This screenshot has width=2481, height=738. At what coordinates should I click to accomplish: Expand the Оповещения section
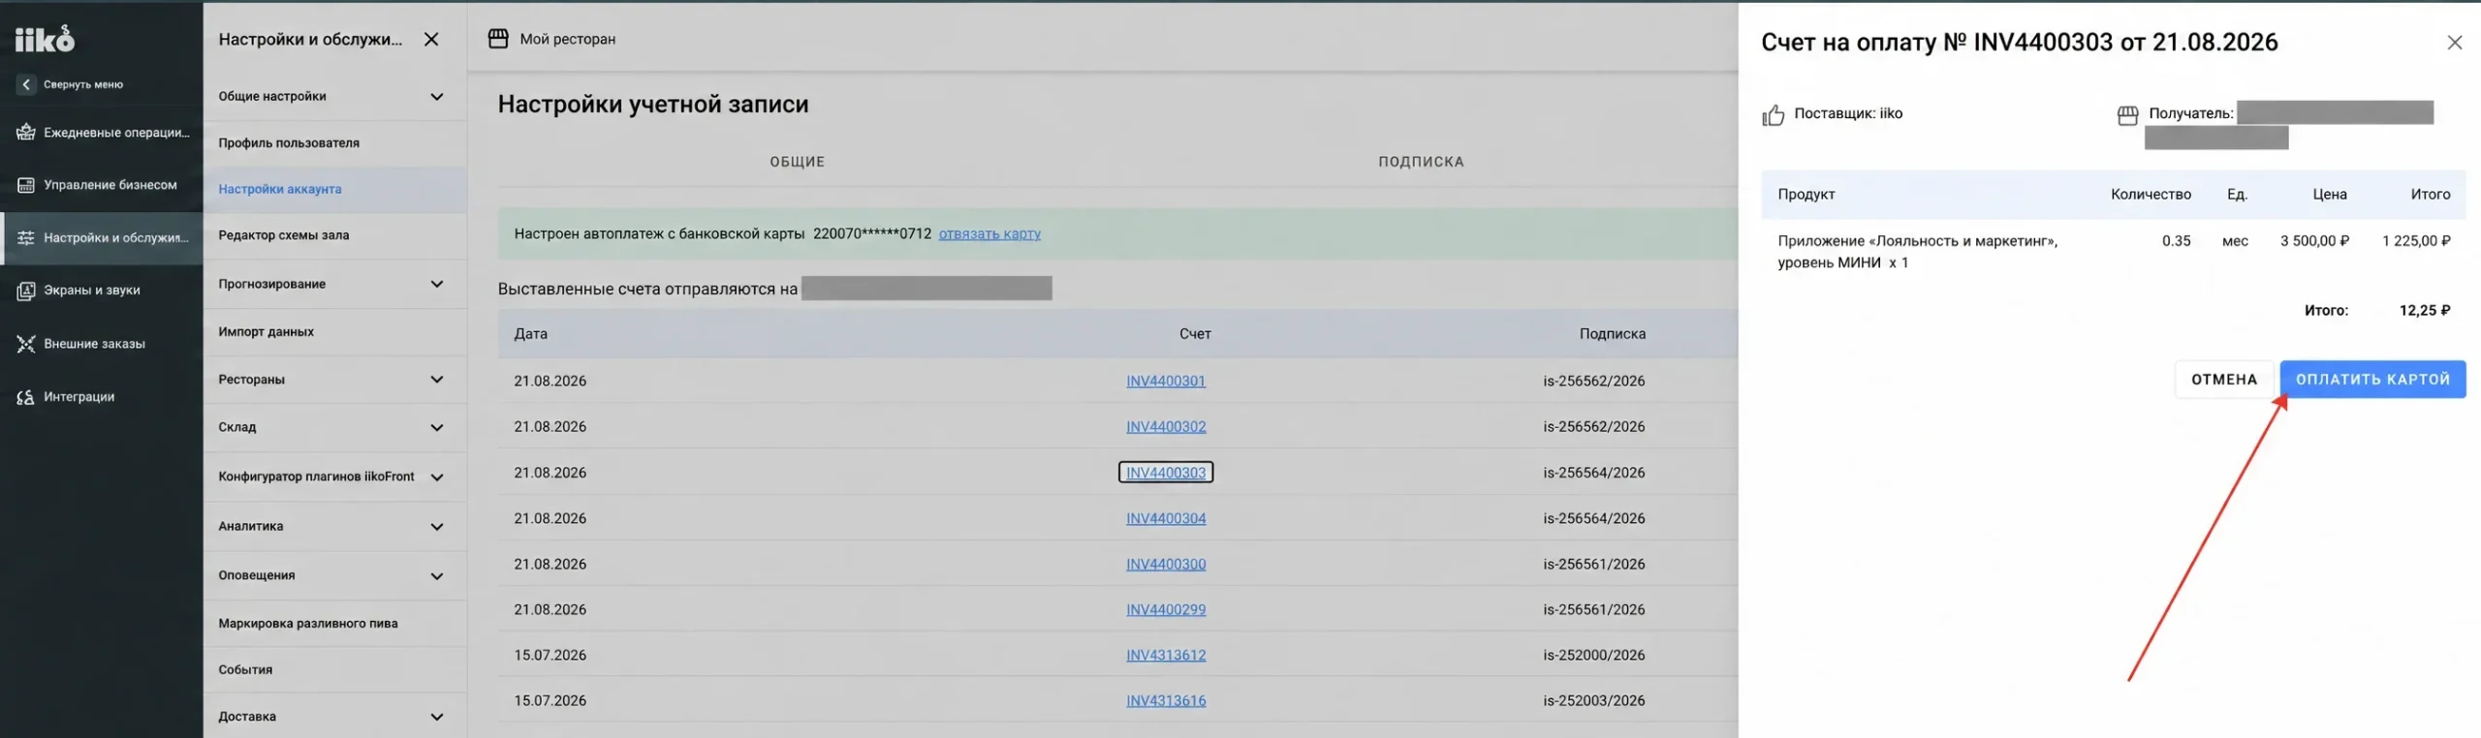pos(437,576)
